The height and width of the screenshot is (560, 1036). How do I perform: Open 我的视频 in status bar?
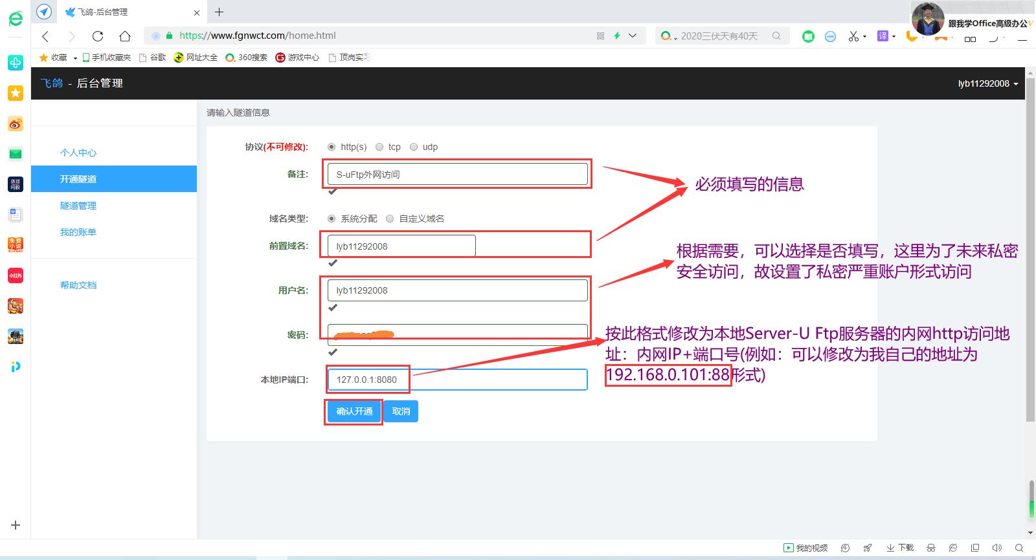click(x=805, y=548)
